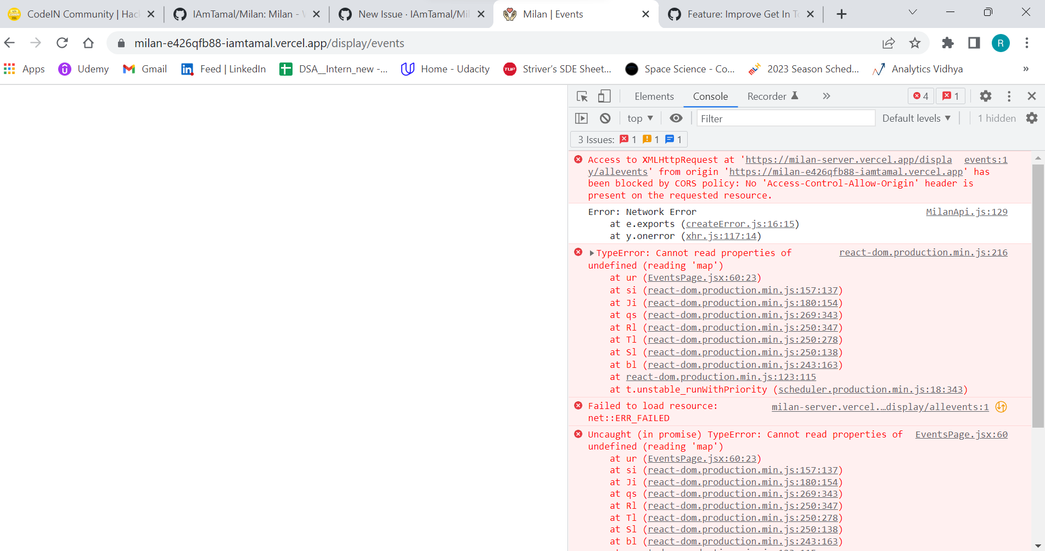Create live expression with eye icon

point(676,118)
